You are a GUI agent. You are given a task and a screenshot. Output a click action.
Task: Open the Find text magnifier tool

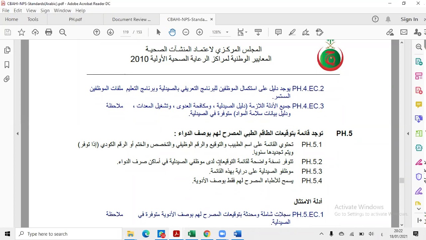pos(63,32)
